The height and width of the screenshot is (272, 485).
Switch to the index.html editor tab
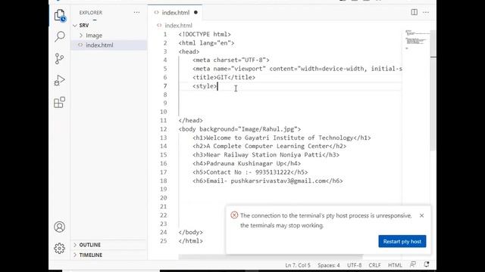[x=175, y=13]
